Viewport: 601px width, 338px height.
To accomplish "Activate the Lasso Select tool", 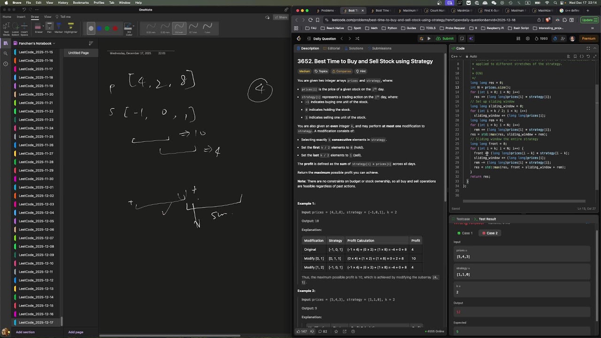I will tap(15, 29).
